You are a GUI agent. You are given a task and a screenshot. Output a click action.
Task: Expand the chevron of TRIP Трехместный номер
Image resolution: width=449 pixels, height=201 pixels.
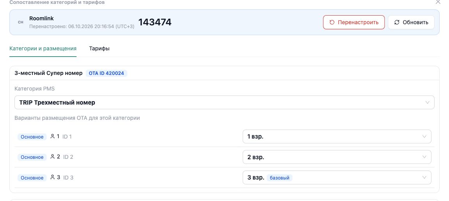tap(428, 103)
